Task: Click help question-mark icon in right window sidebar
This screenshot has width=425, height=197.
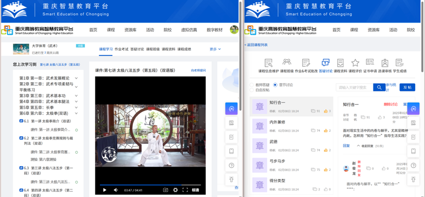Action: (413, 166)
